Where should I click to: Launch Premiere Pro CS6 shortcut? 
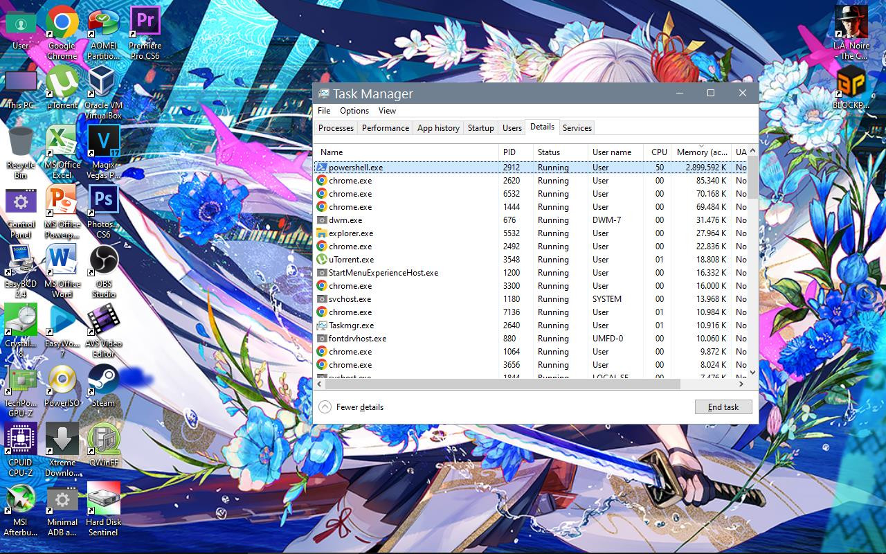click(x=145, y=32)
